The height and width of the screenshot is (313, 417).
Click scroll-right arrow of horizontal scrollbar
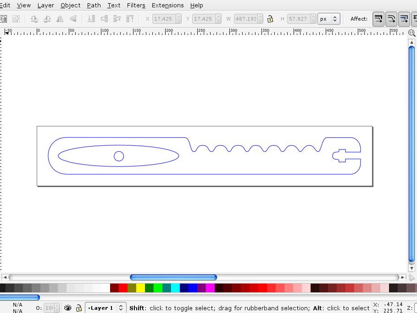403,277
